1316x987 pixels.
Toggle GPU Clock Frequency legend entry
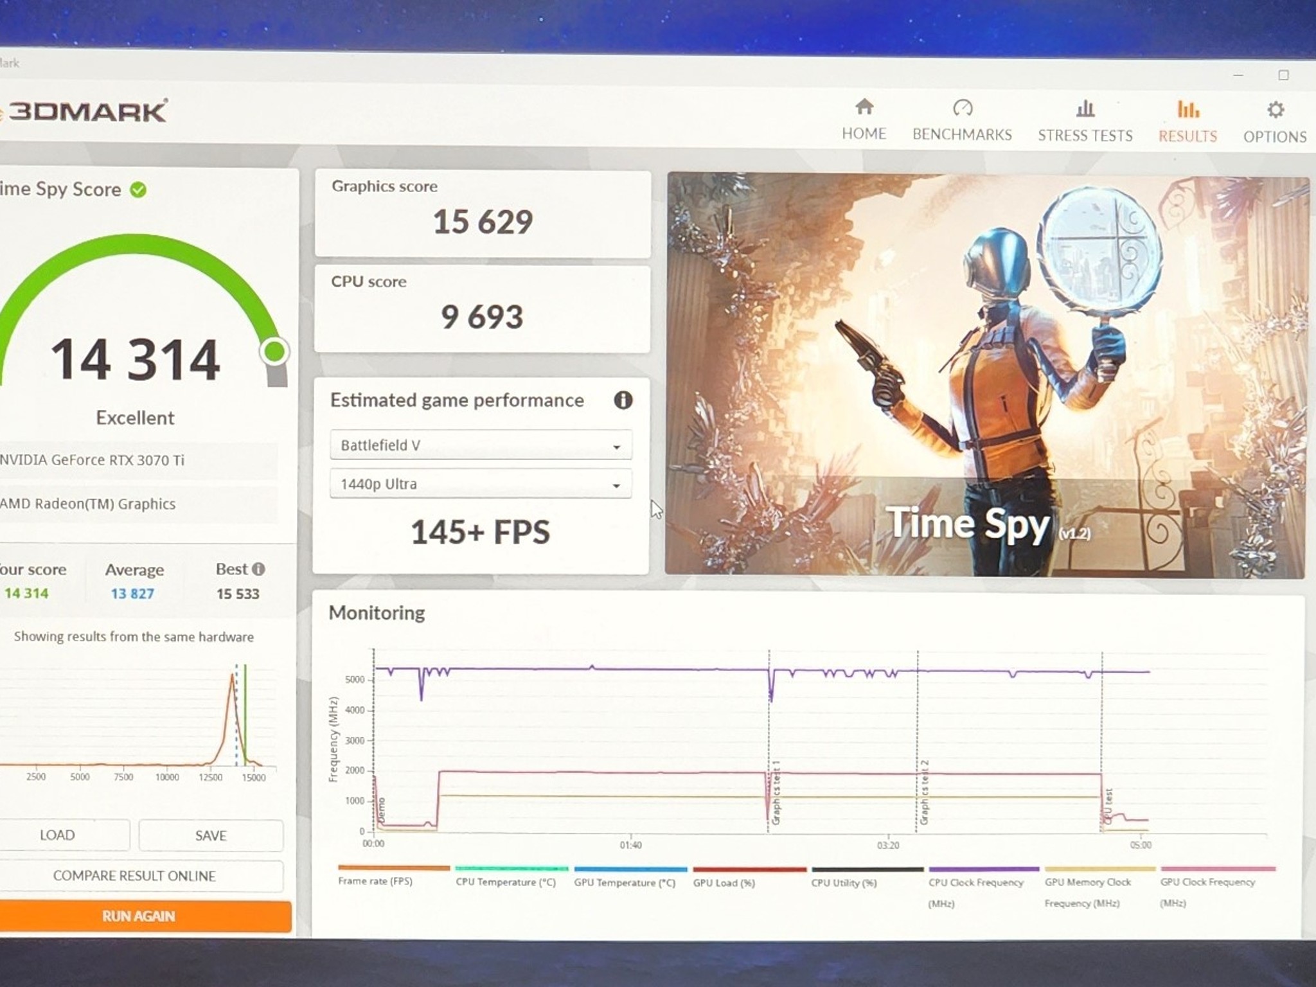click(1218, 887)
